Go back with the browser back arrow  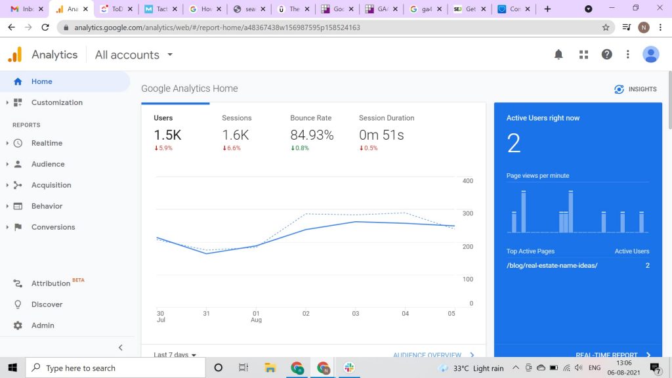(12, 28)
